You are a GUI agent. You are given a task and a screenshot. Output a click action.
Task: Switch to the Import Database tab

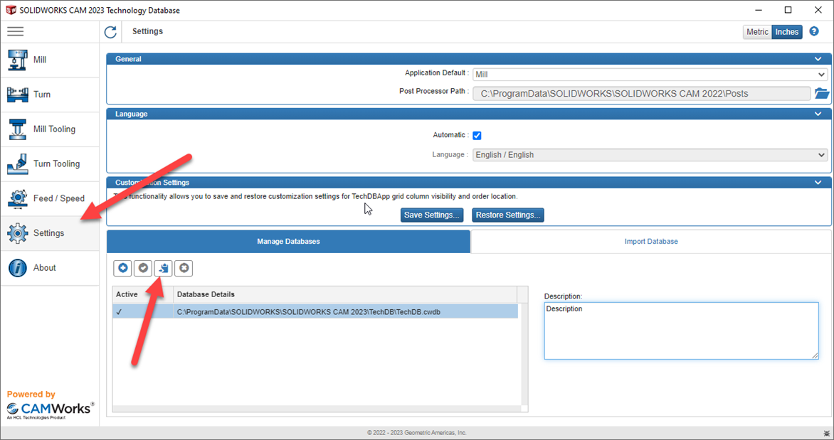click(x=651, y=242)
